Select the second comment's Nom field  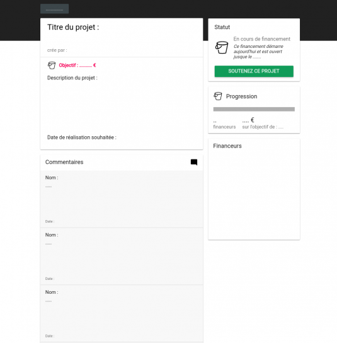coord(52,235)
